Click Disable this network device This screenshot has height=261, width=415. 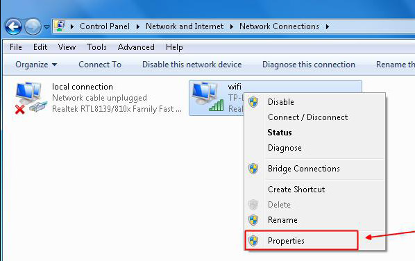pos(192,65)
